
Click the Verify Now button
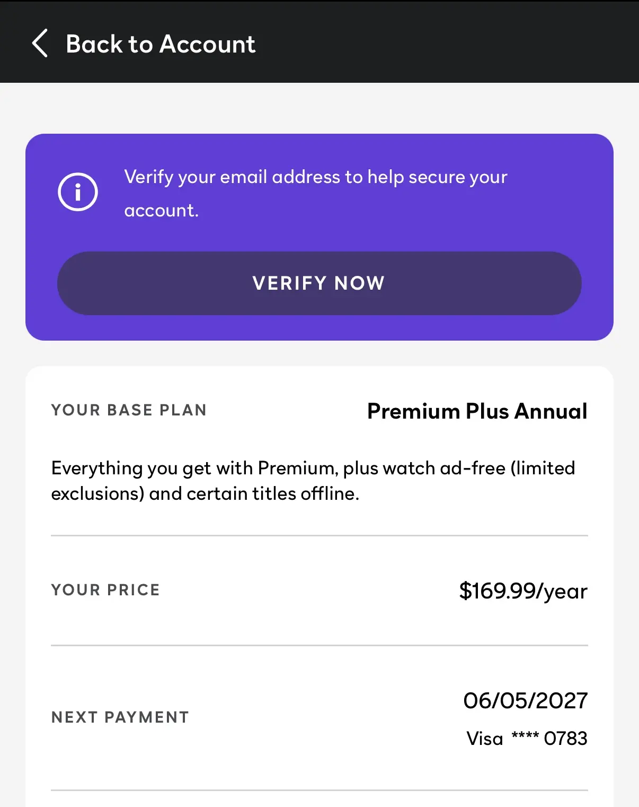coord(319,283)
